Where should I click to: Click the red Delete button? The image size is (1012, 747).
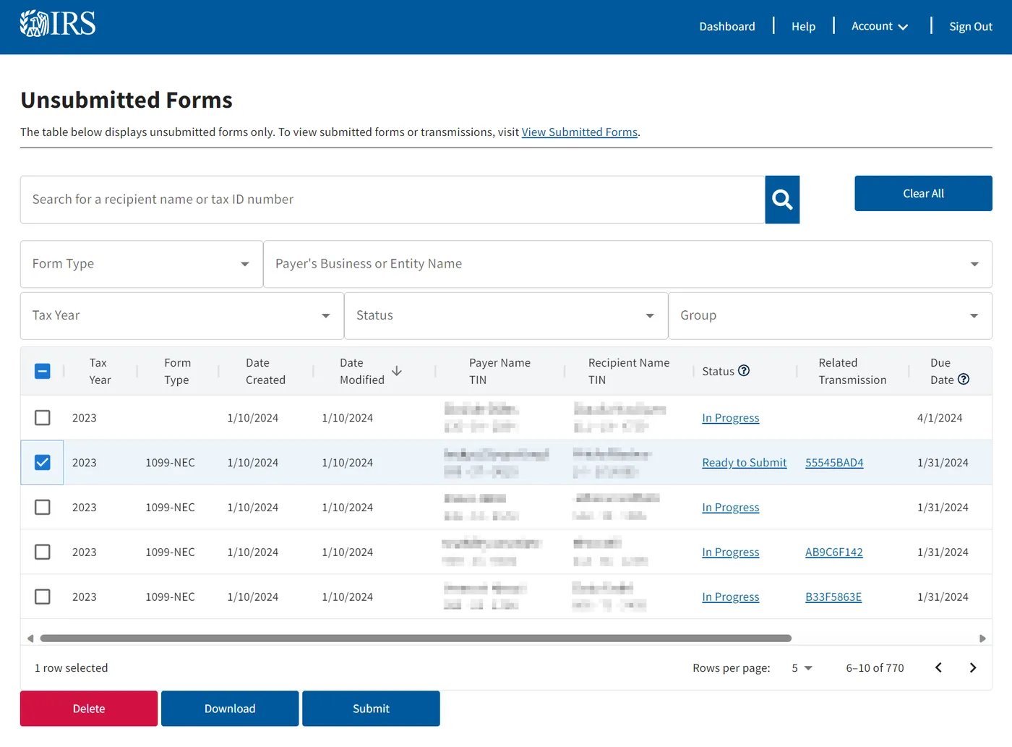89,709
